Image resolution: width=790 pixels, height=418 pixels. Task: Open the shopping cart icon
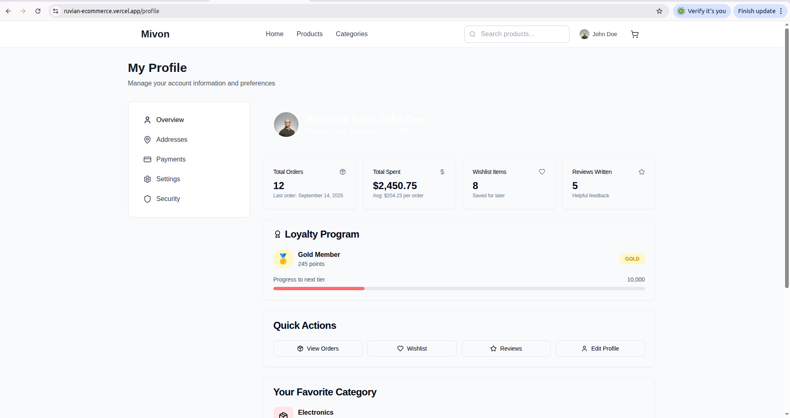(x=635, y=34)
